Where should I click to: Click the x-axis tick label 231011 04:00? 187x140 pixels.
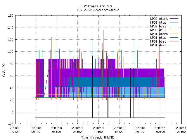tap(181, 130)
